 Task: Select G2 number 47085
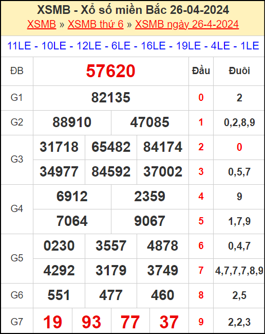point(149,122)
